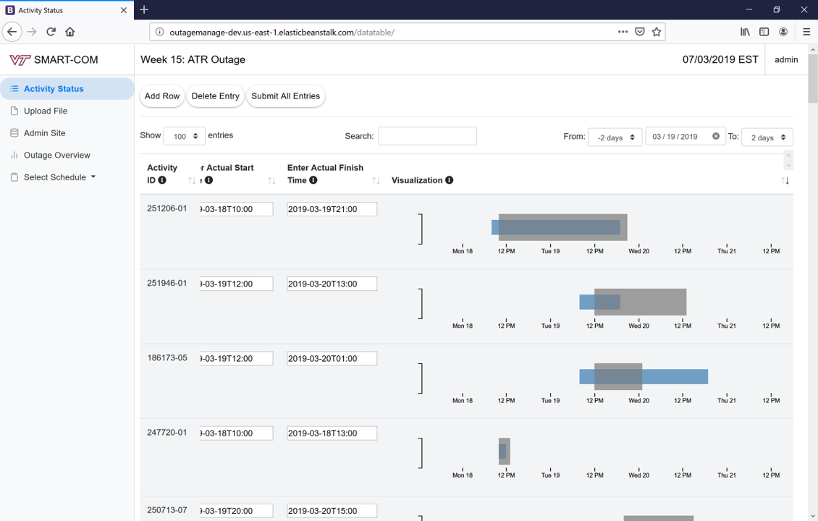818x521 pixels.
Task: Click the Add Row button
Action: [161, 96]
